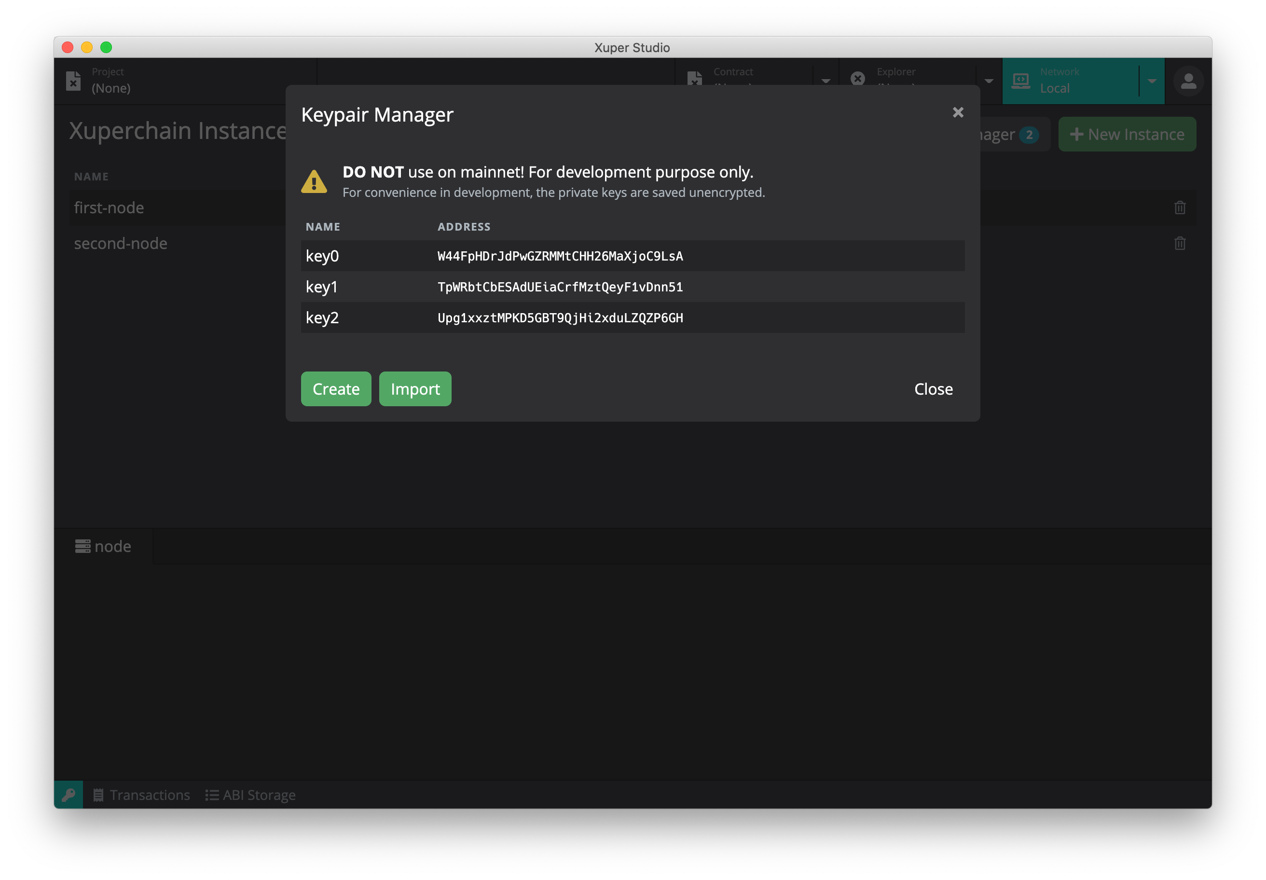The width and height of the screenshot is (1266, 880).
Task: Click the Create keypair button
Action: coord(336,389)
